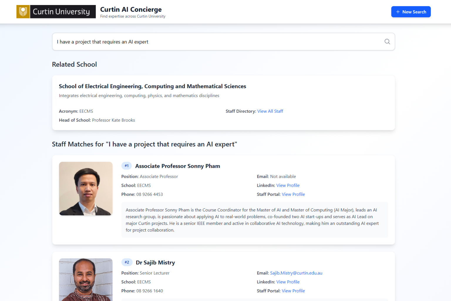Click the search magnifying glass icon
Viewport: 451px width, 301px height.
(x=387, y=41)
